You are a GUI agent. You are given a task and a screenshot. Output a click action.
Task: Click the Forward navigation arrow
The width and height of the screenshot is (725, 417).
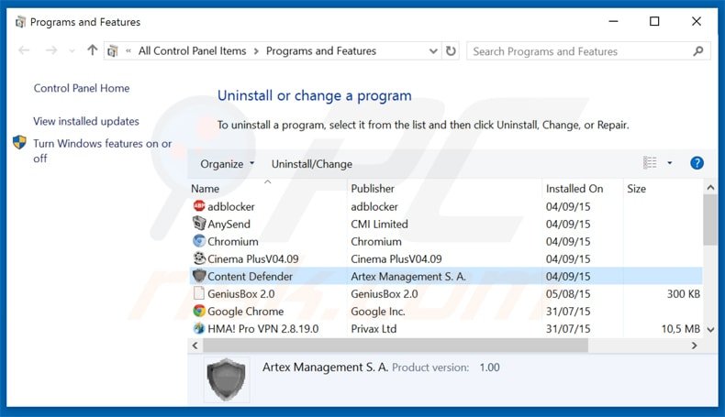point(51,50)
